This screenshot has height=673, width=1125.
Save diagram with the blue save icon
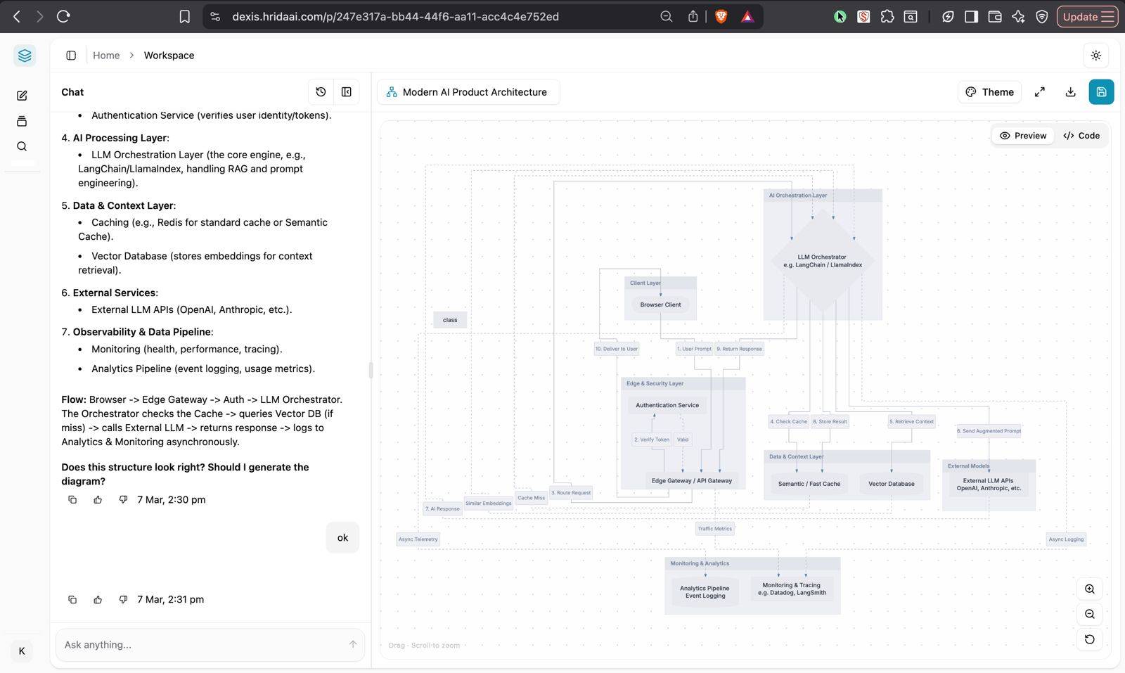click(1100, 92)
